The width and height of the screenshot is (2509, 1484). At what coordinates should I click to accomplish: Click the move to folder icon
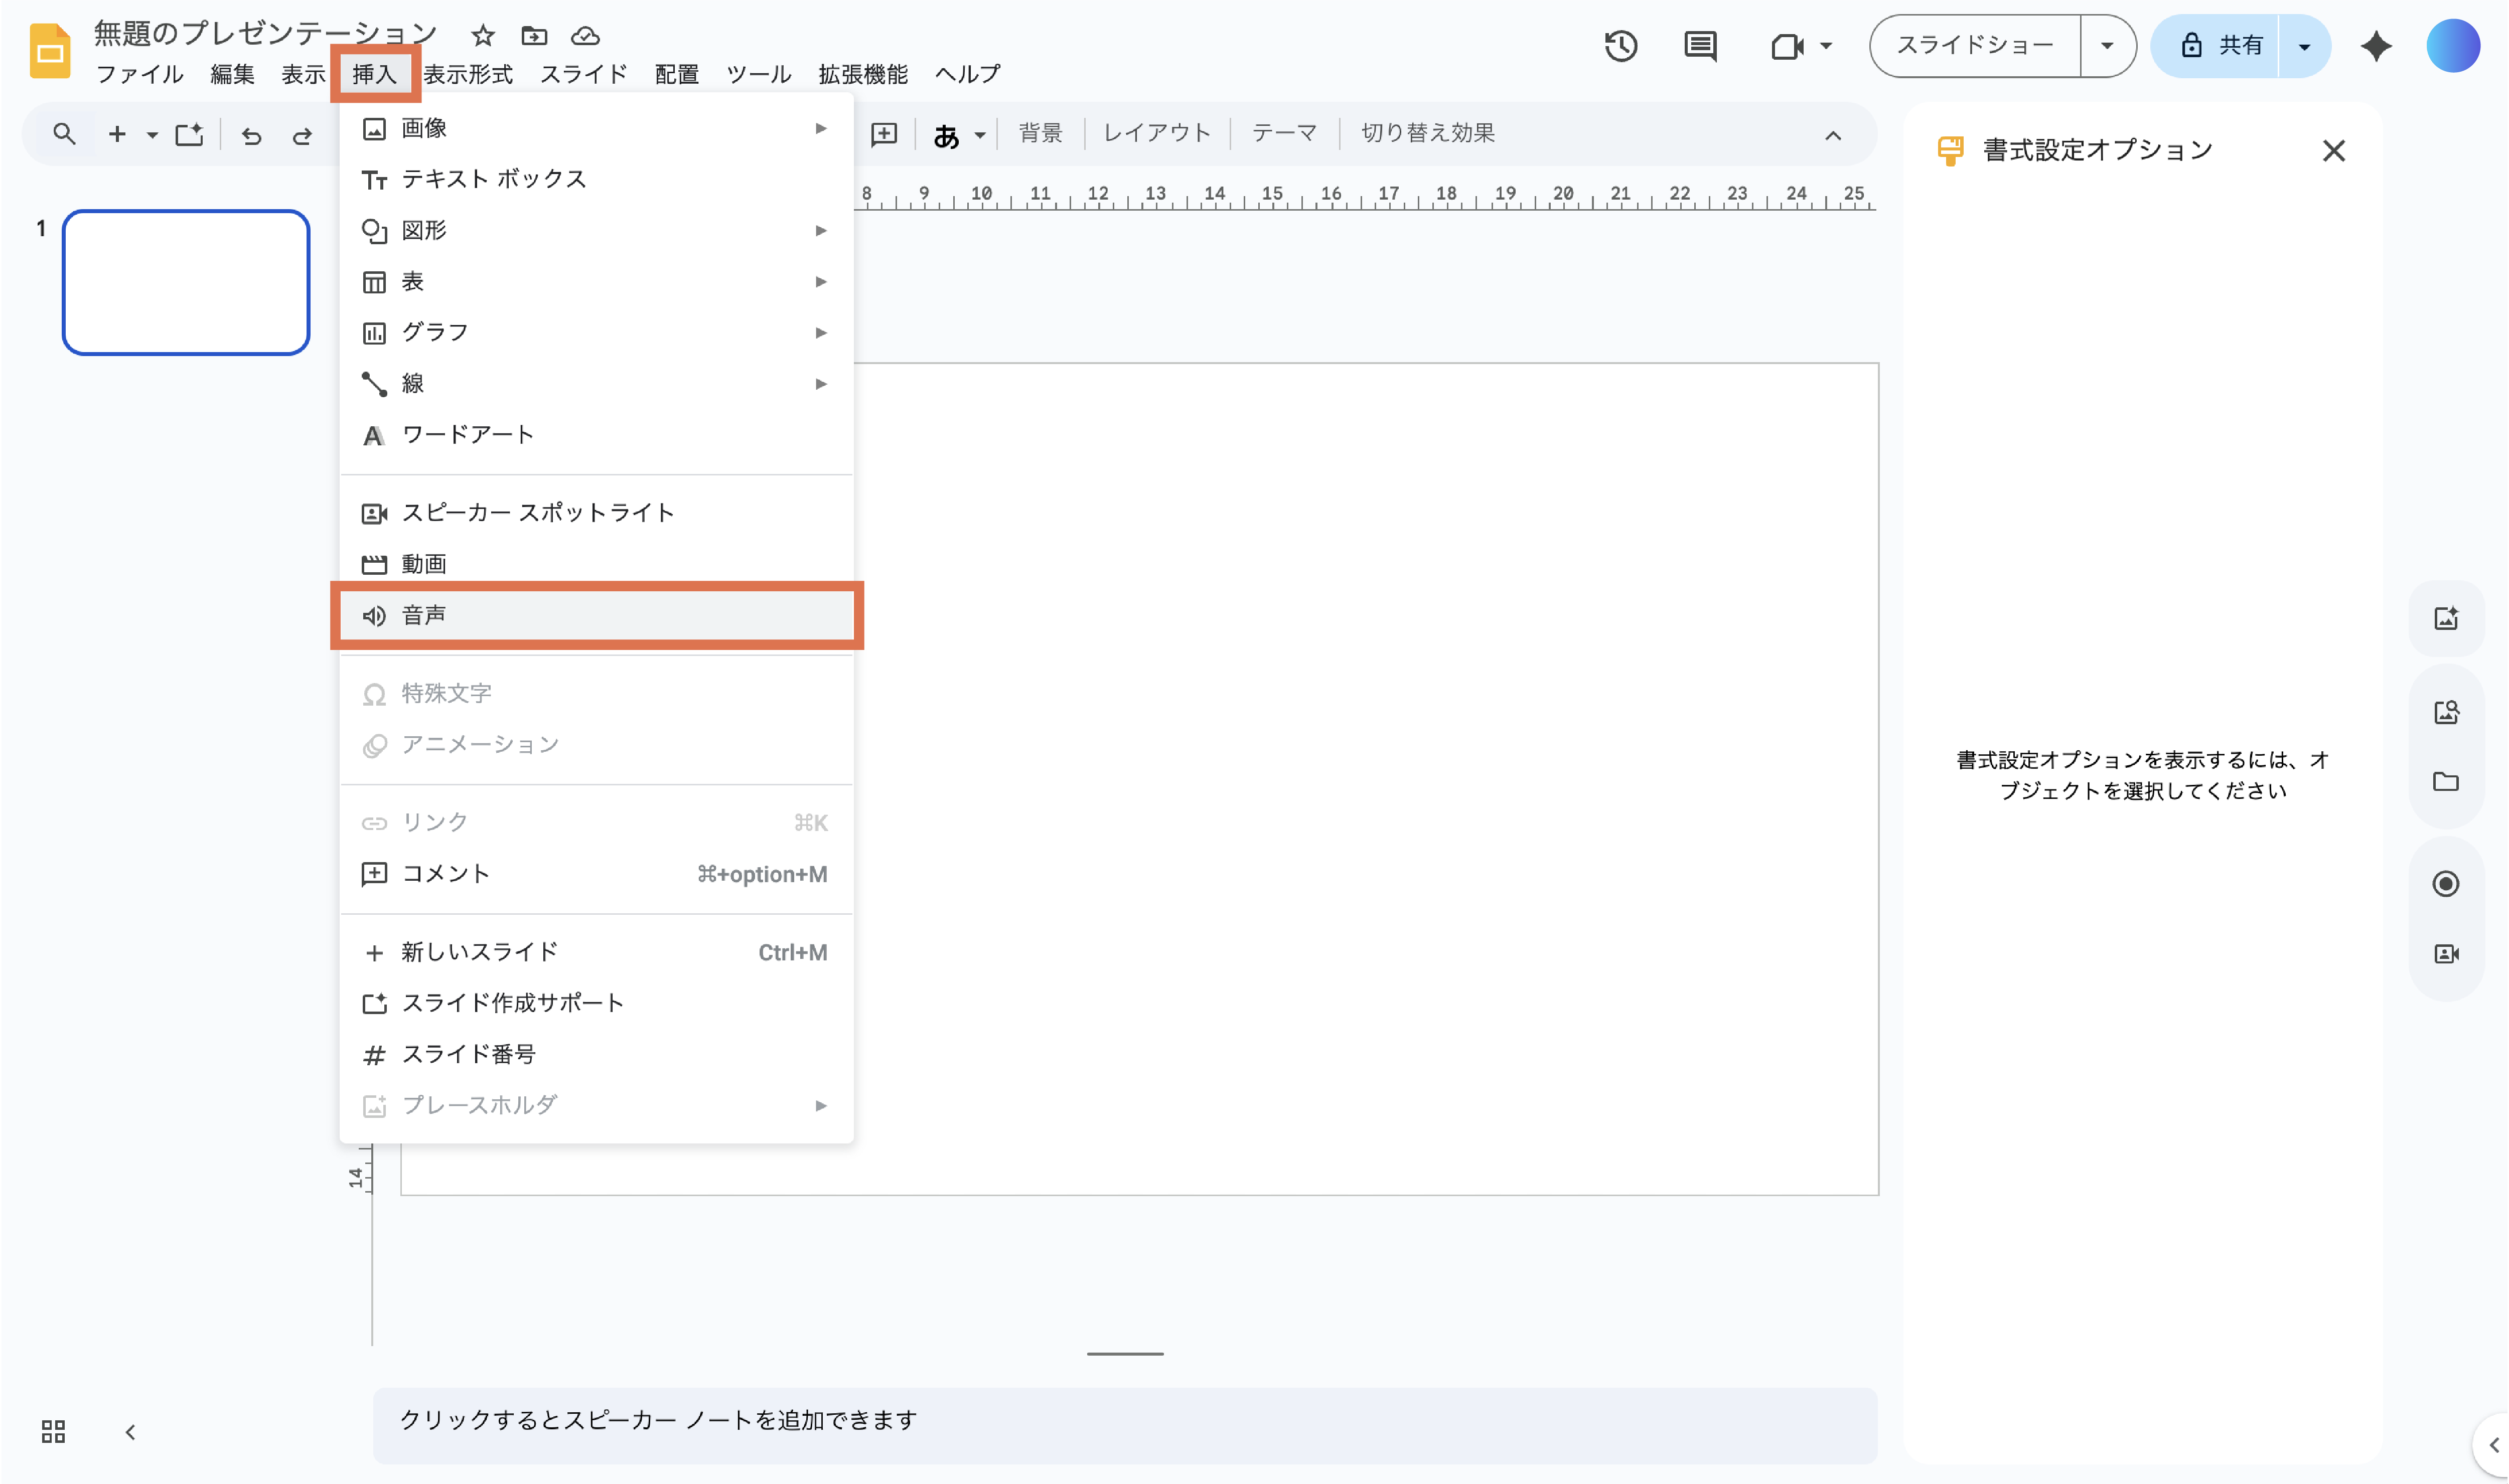(533, 36)
